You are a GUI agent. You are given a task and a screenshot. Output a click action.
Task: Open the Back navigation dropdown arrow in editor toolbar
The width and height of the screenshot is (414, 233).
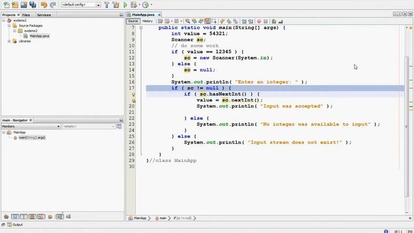tap(171, 21)
